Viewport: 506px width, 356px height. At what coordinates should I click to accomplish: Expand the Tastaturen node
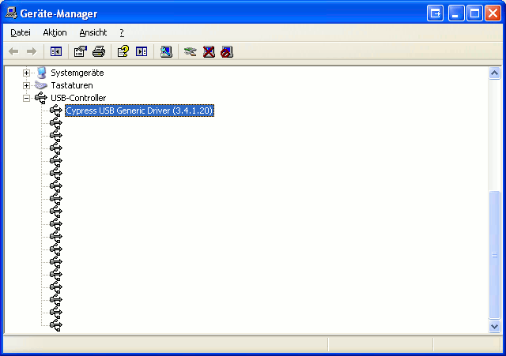26,86
